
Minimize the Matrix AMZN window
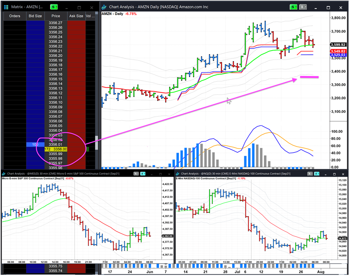[67, 7]
